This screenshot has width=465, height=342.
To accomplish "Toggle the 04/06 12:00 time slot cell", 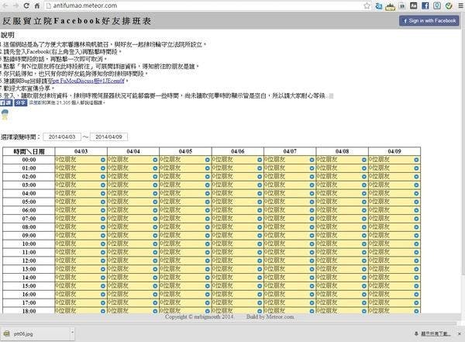I will 232,260.
